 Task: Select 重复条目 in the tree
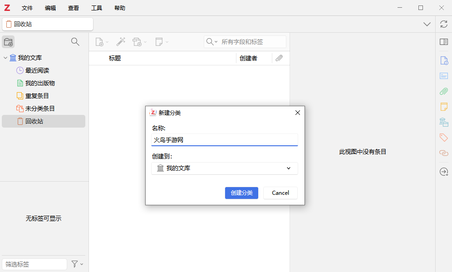[37, 96]
